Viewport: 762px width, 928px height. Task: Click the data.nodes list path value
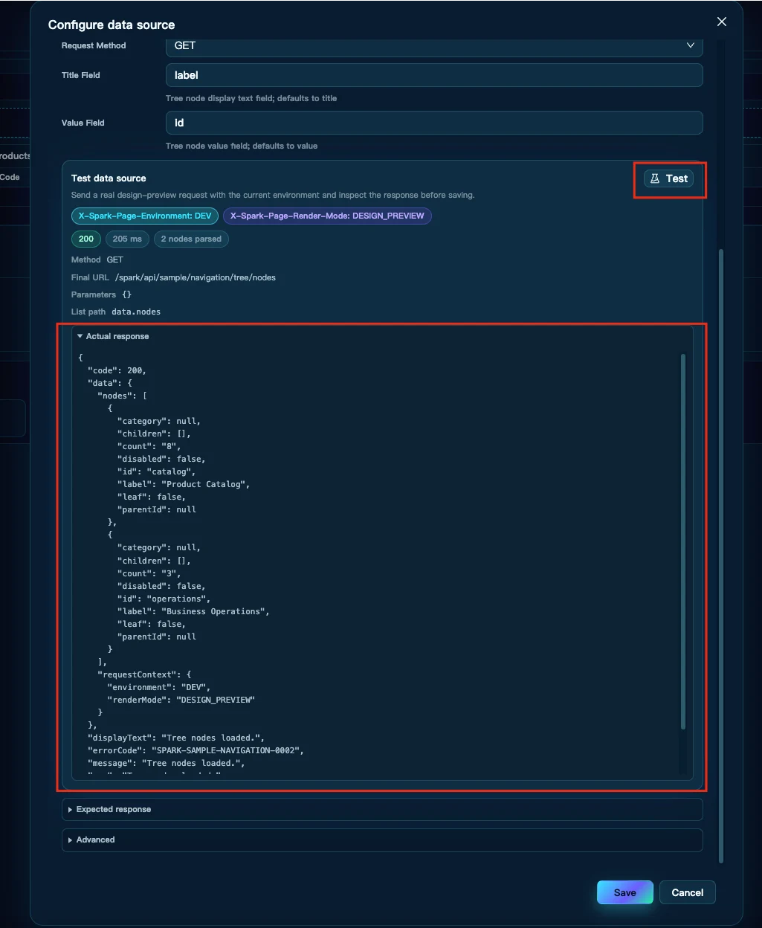point(136,312)
